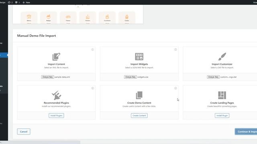The image size is (257, 144).
Task: Click the Import Customizer title
Action: tap(222, 64)
